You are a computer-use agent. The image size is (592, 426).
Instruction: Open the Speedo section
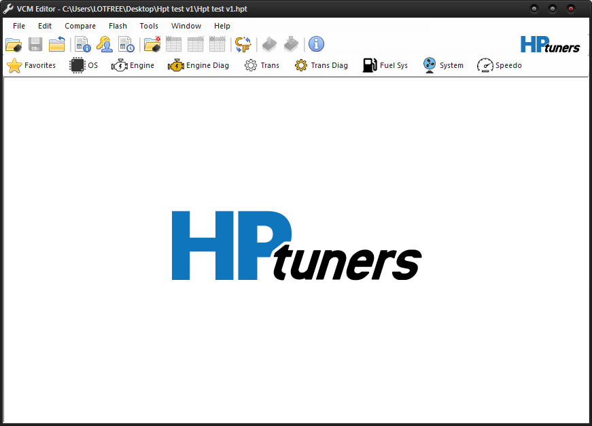pyautogui.click(x=500, y=66)
